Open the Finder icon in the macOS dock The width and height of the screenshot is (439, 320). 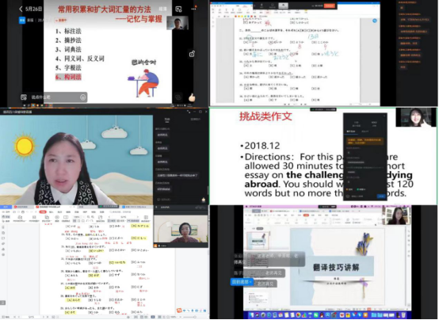click(x=251, y=315)
